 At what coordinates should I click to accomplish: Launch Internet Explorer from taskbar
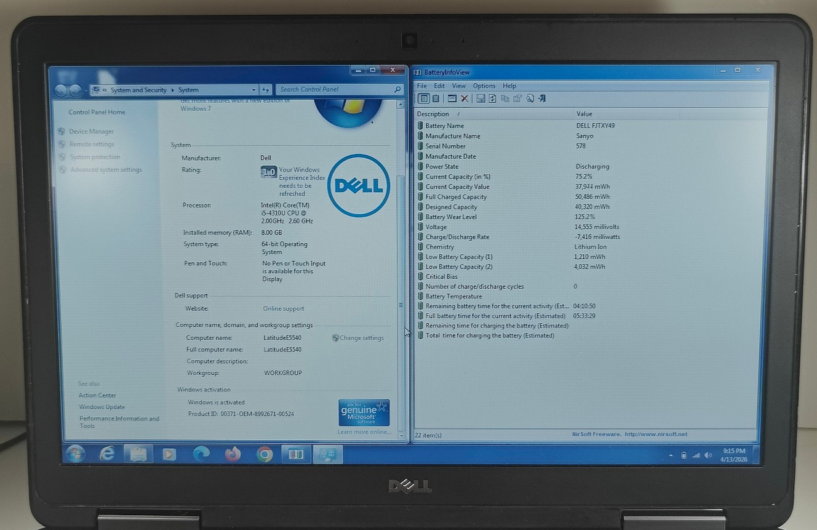(108, 454)
